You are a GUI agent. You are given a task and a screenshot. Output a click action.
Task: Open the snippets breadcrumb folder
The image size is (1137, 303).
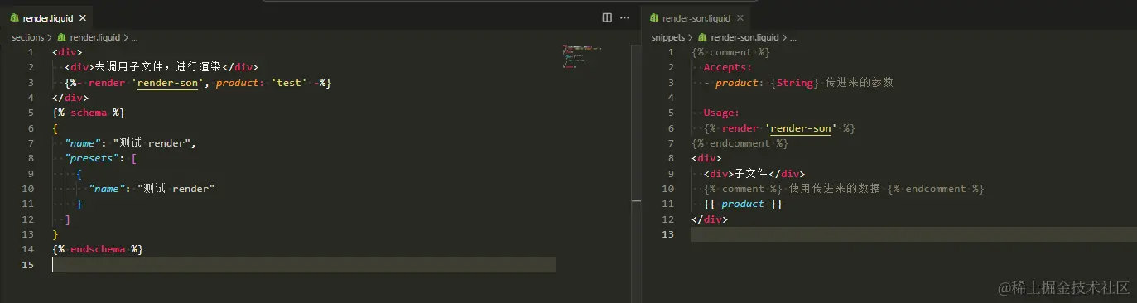pos(668,37)
